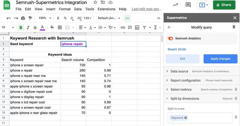Open the Insert menu
The width and height of the screenshot is (240, 126).
click(51, 9)
